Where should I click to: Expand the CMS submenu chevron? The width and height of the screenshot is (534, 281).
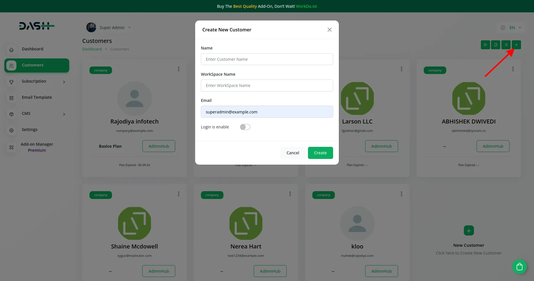point(64,114)
